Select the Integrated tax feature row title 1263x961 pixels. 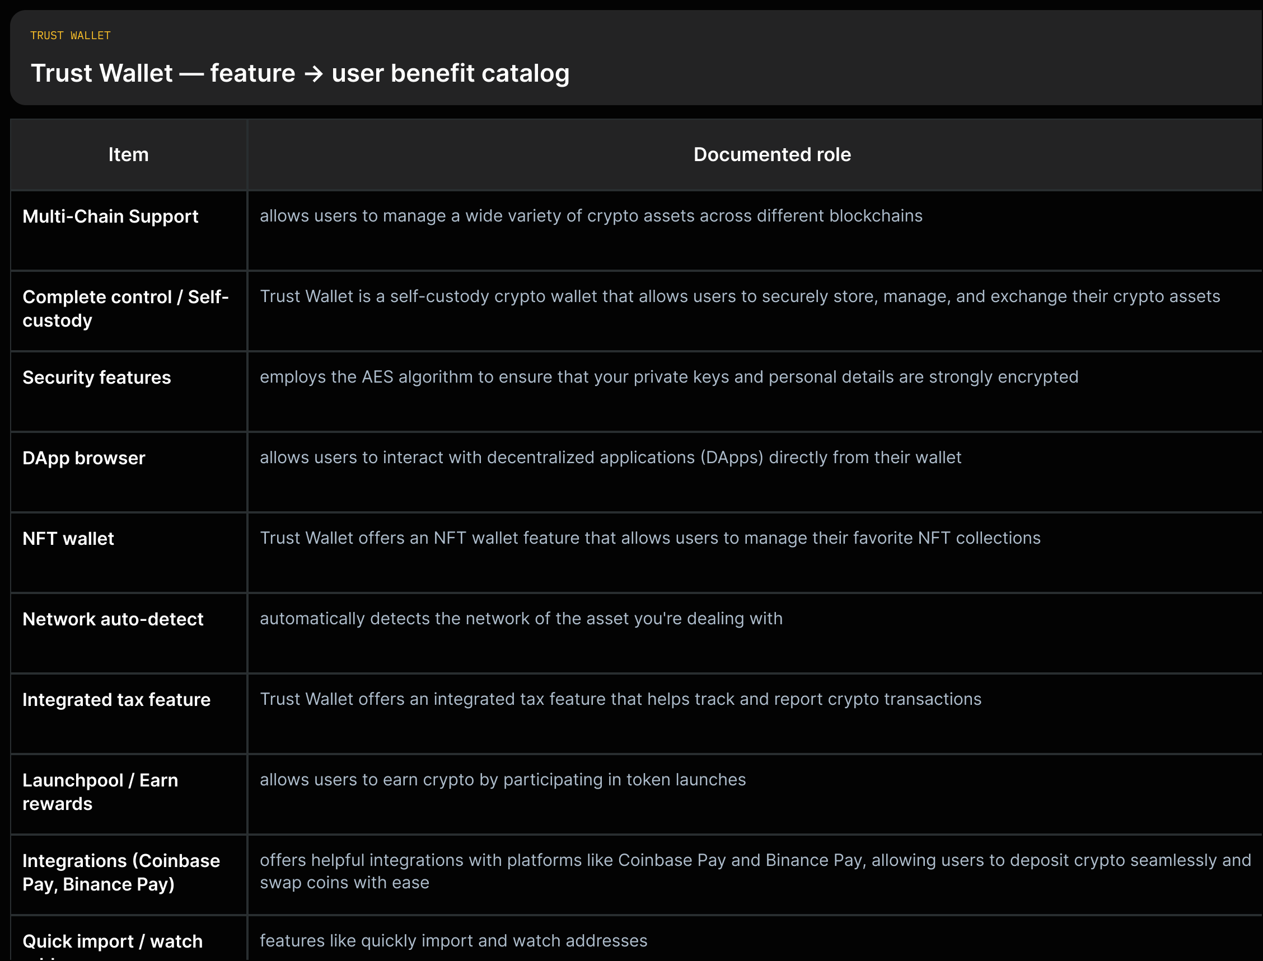(x=117, y=700)
